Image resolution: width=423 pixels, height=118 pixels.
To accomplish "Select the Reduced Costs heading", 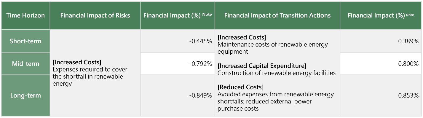I will point(240,87).
